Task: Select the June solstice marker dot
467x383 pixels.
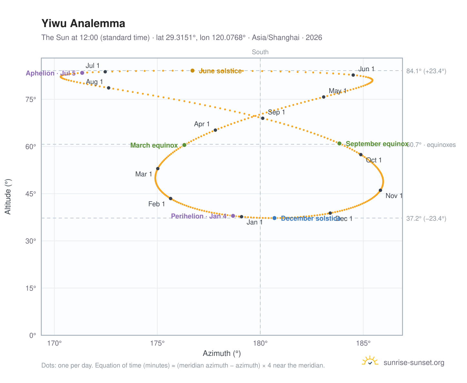Action: pos(193,71)
